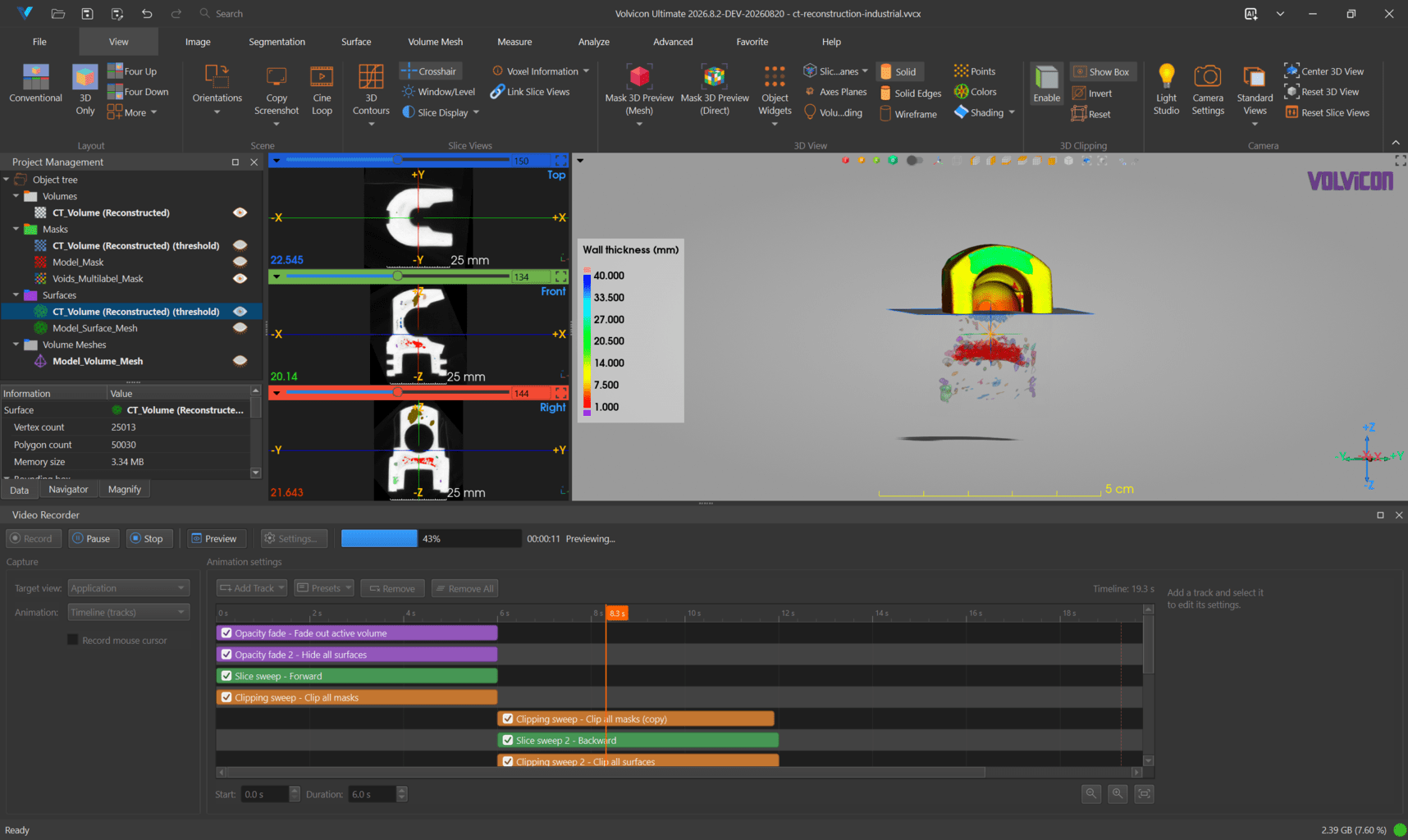The image size is (1408, 840).
Task: Open the 3D Contours tool
Action: click(x=371, y=90)
